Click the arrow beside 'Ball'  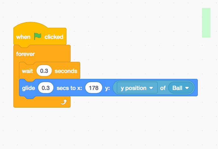pyautogui.click(x=187, y=88)
